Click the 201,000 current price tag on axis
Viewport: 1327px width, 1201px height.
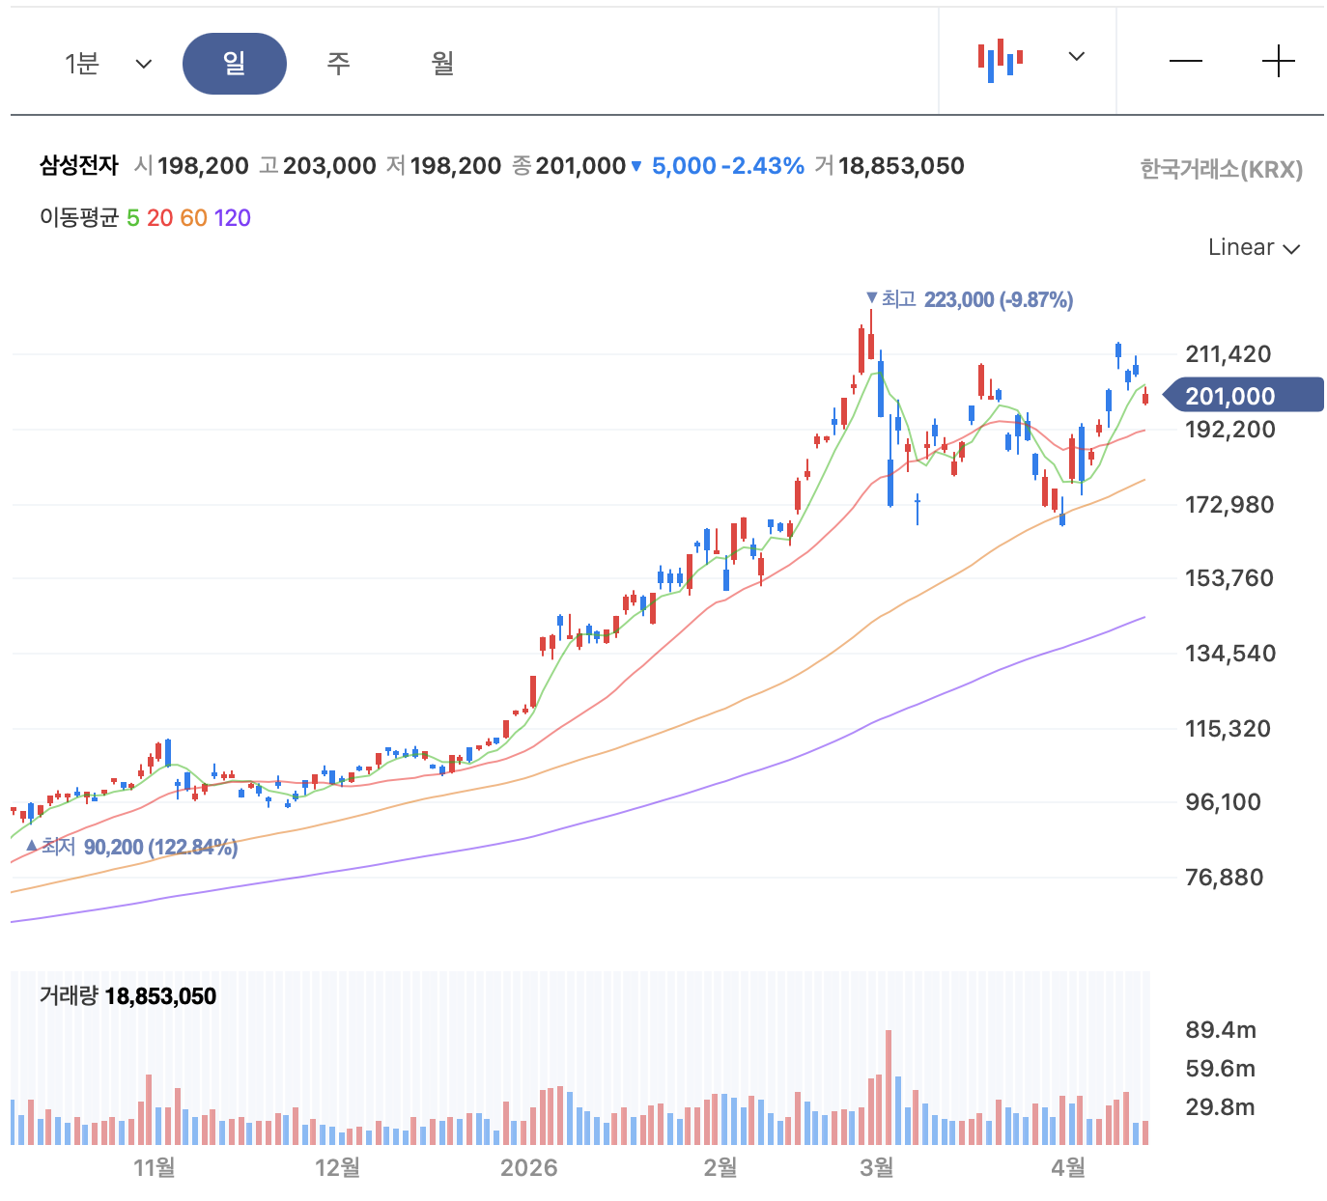pos(1243,396)
